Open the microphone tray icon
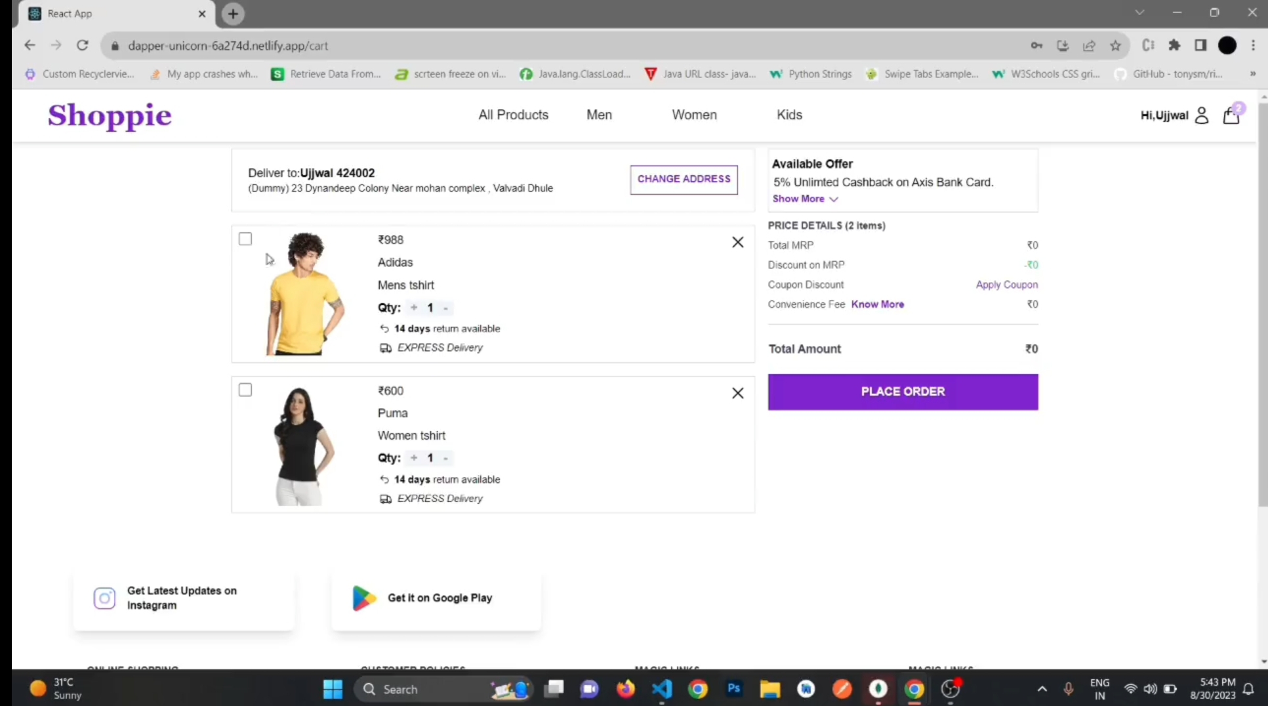The image size is (1268, 706). [x=1068, y=689]
